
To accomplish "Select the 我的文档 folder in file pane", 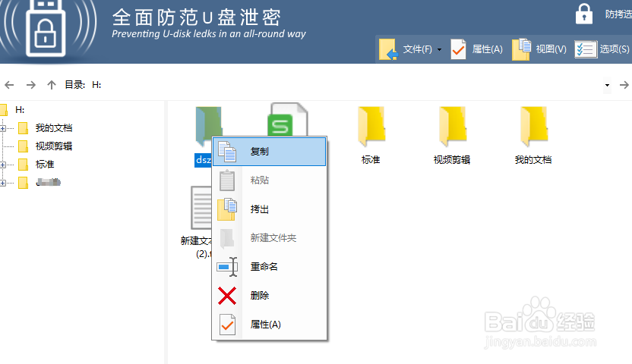I will point(534,126).
